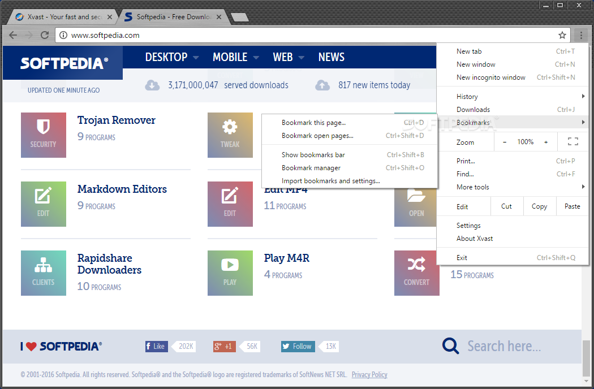Click the served downloads cloud icon
The height and width of the screenshot is (389, 594).
click(152, 85)
